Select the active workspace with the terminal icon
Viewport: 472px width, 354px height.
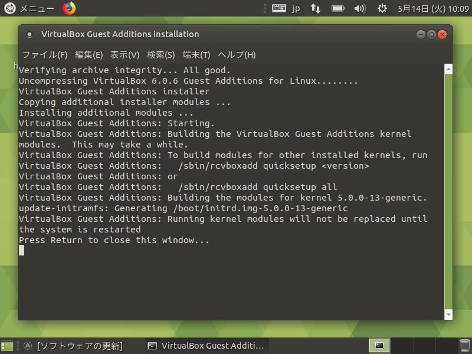[x=379, y=346]
